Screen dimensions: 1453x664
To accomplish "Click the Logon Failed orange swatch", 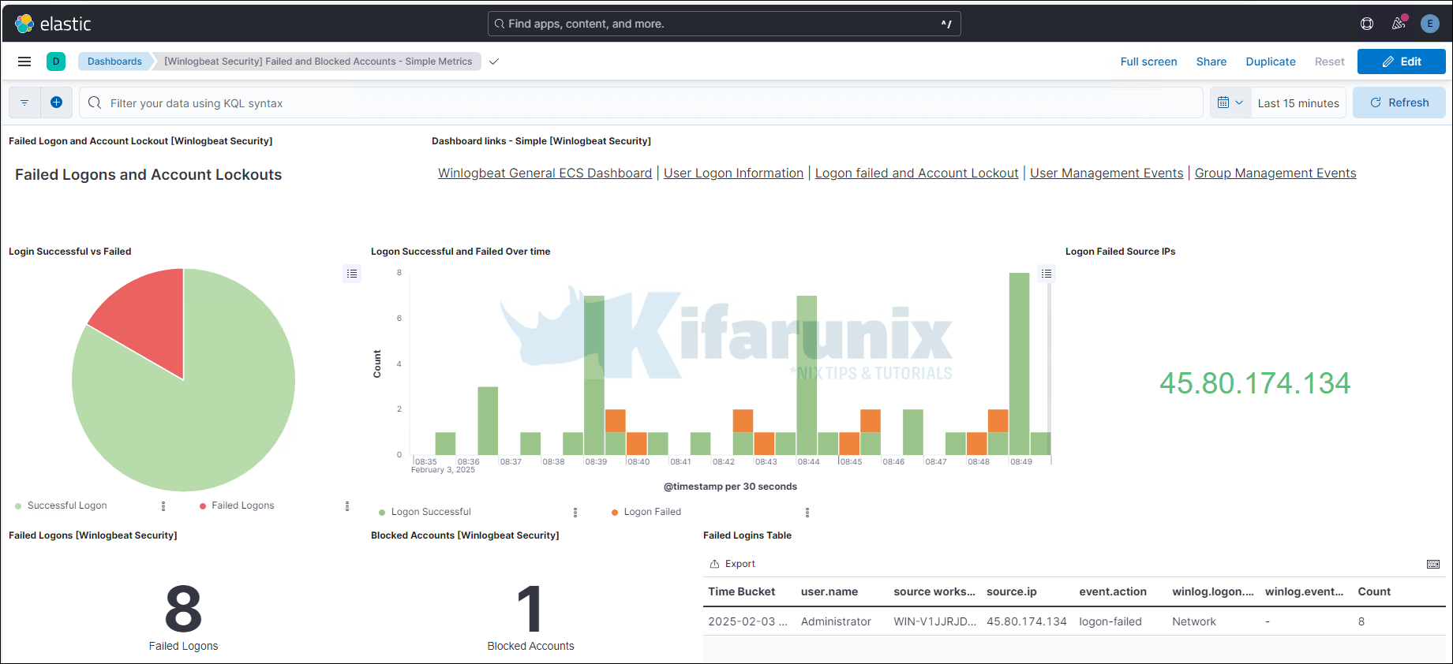I will click(615, 513).
